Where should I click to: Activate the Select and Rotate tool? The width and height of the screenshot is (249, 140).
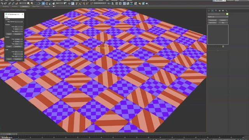point(47,3)
